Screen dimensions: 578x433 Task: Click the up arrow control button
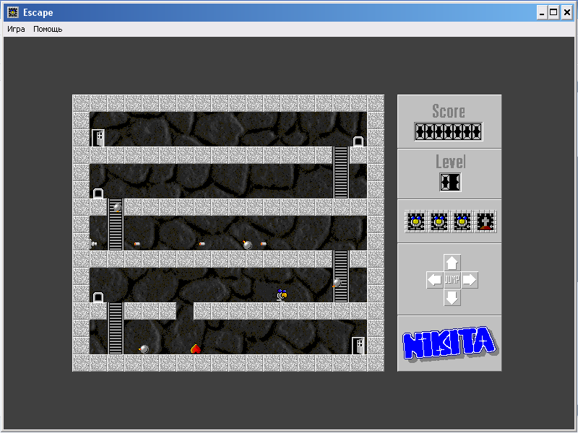coord(452,263)
